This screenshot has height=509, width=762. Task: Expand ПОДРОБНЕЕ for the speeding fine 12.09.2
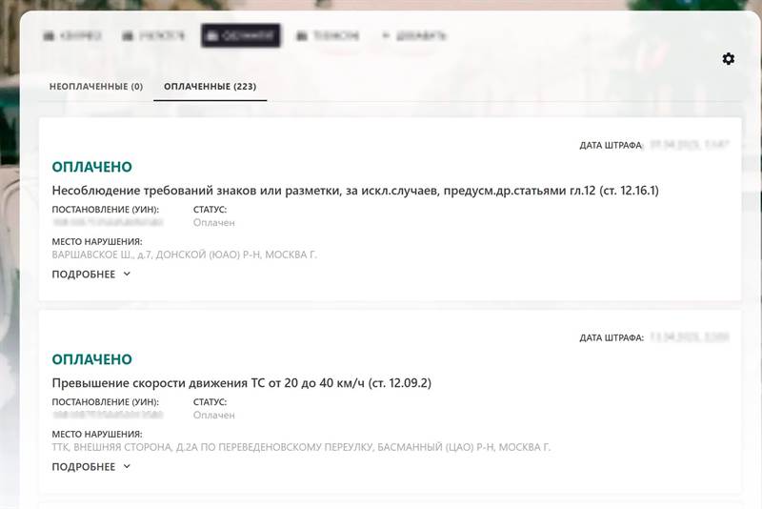(91, 467)
